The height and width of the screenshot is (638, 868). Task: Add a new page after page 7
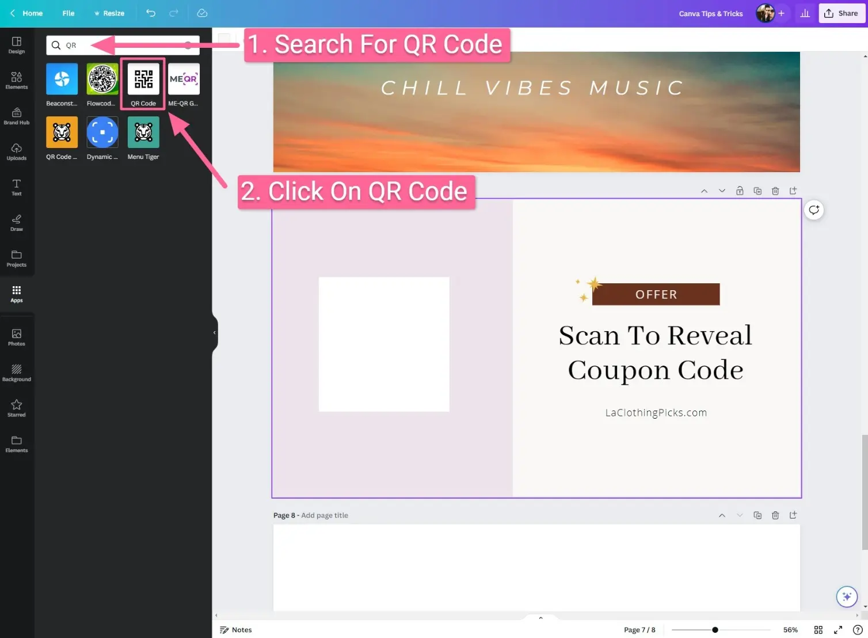793,191
